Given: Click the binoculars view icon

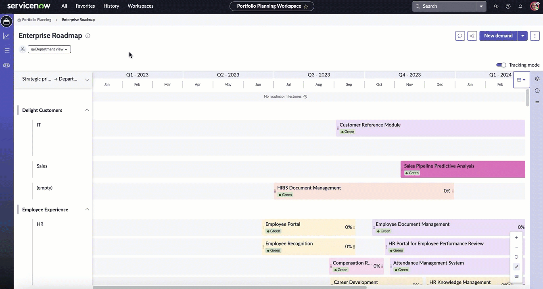Looking at the screenshot, I should pyautogui.click(x=22, y=49).
